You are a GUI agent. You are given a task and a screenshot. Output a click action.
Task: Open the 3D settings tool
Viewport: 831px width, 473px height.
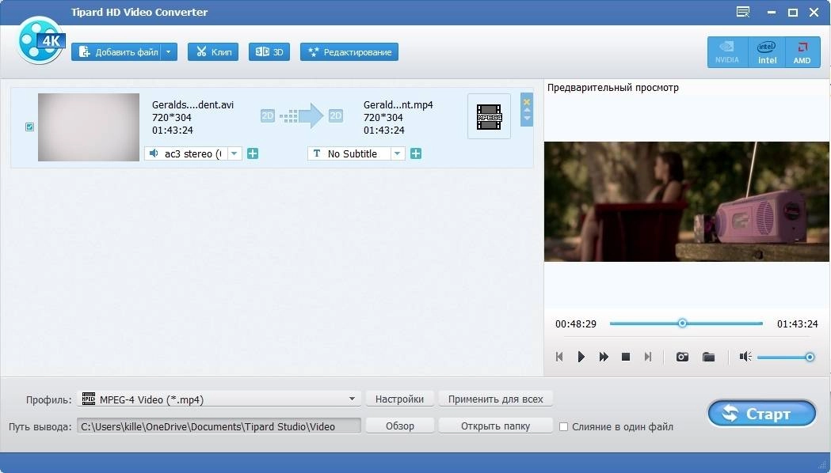(269, 52)
